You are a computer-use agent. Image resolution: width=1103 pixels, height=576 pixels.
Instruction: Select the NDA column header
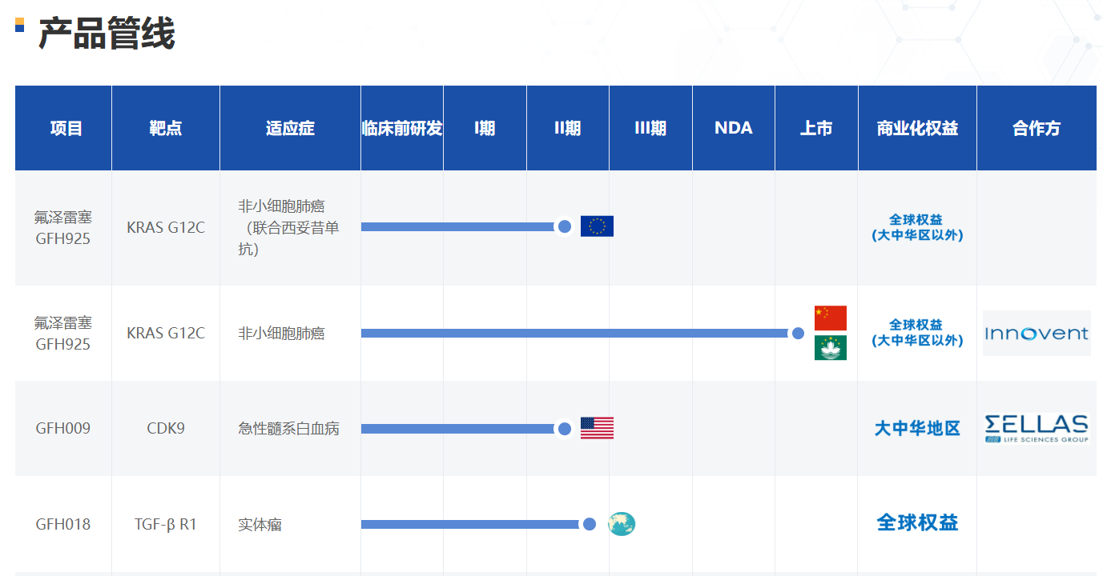pyautogui.click(x=734, y=128)
